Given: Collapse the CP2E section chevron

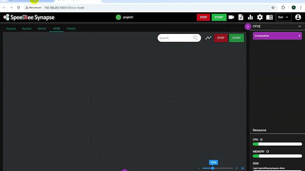Looking at the screenshot, I should click(x=299, y=26).
